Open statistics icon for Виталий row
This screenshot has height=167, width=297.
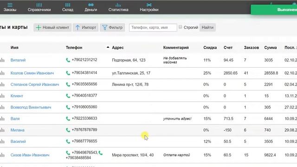point(2,60)
